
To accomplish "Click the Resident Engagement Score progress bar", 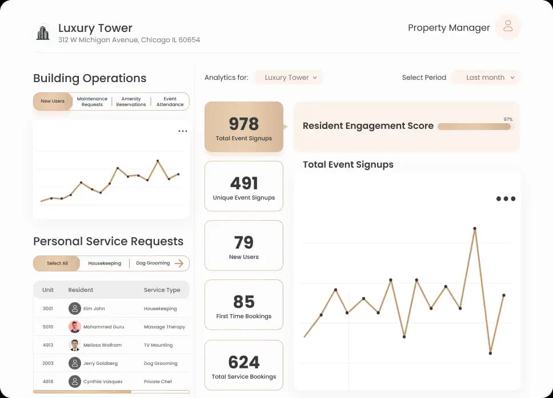I will (x=474, y=127).
